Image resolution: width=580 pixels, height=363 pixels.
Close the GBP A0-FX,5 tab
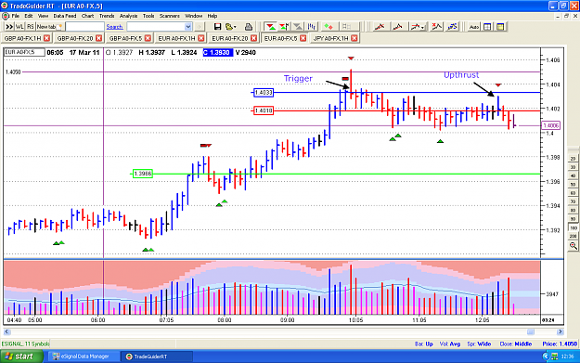point(148,38)
